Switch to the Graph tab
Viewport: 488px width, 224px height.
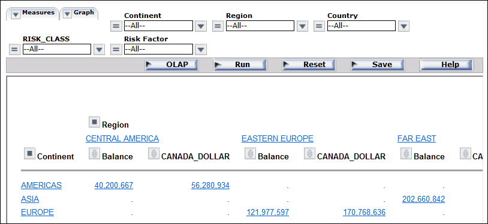pyautogui.click(x=79, y=13)
